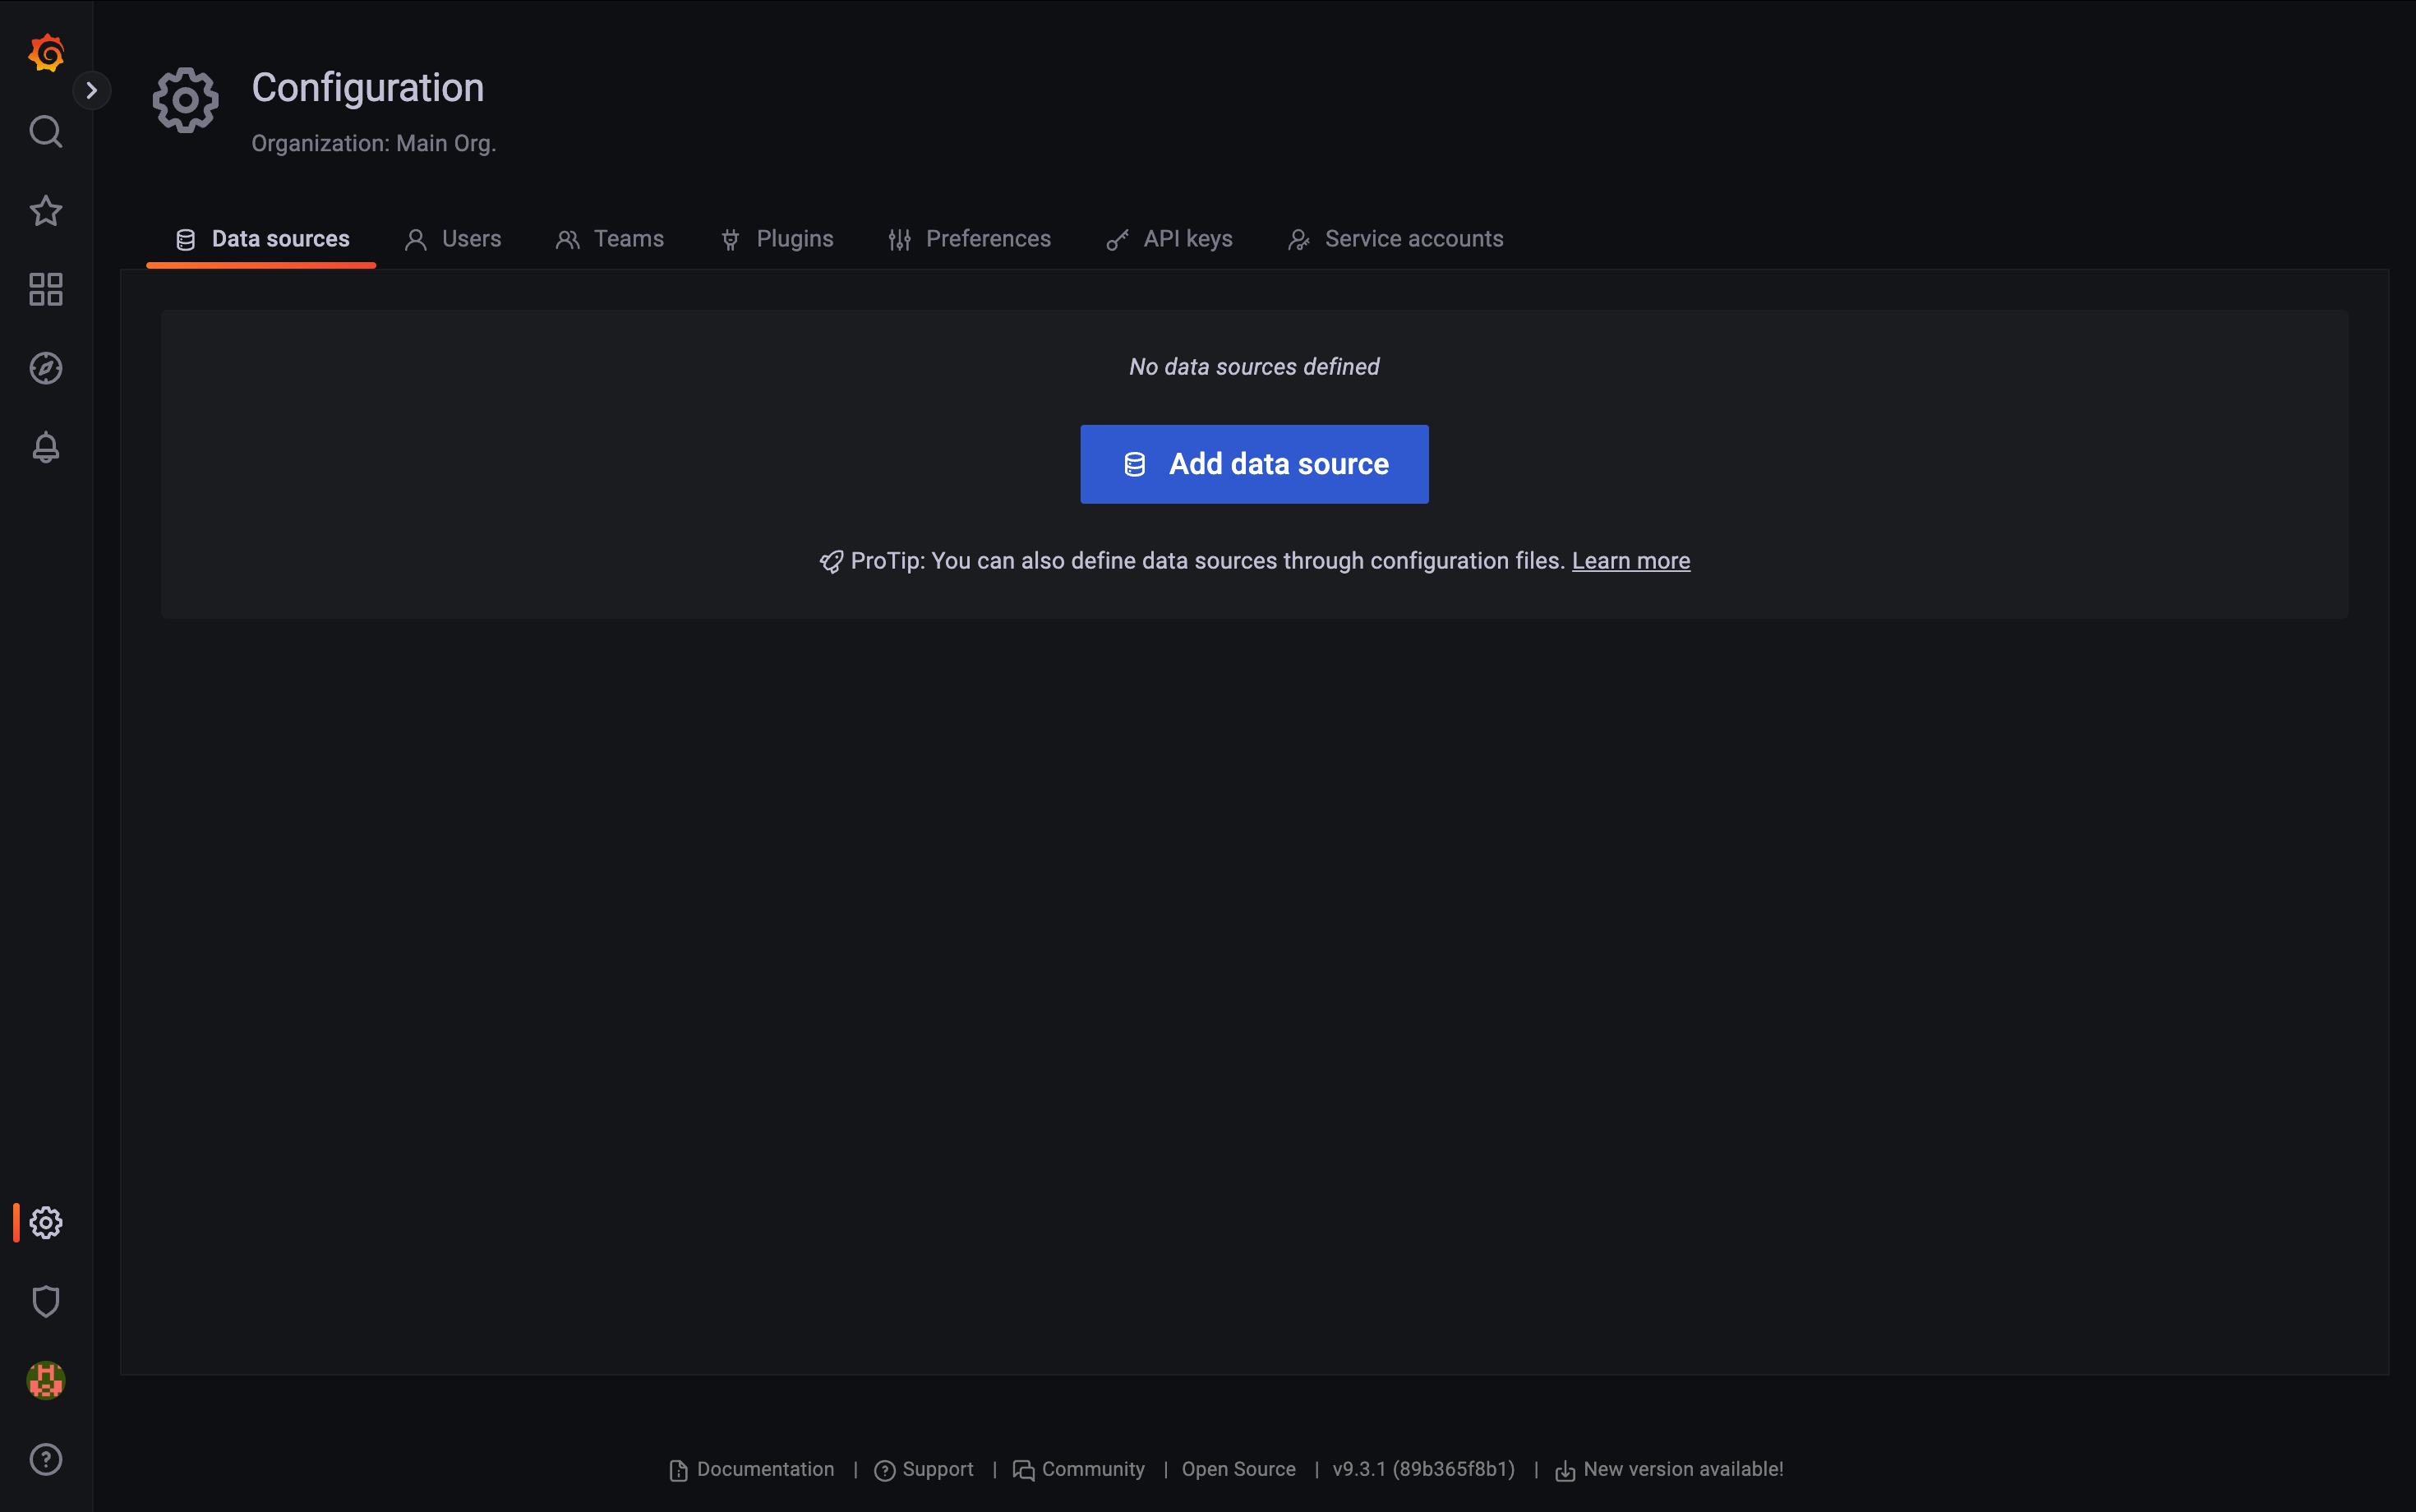This screenshot has height=1512, width=2416.
Task: Open the user profile avatar
Action: click(46, 1380)
